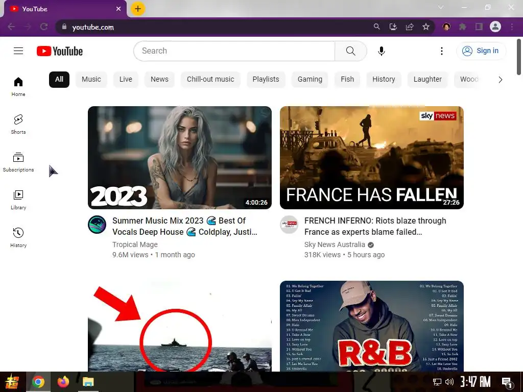Toggle browser side panel icon
Image resolution: width=523 pixels, height=392 pixels.
click(479, 27)
